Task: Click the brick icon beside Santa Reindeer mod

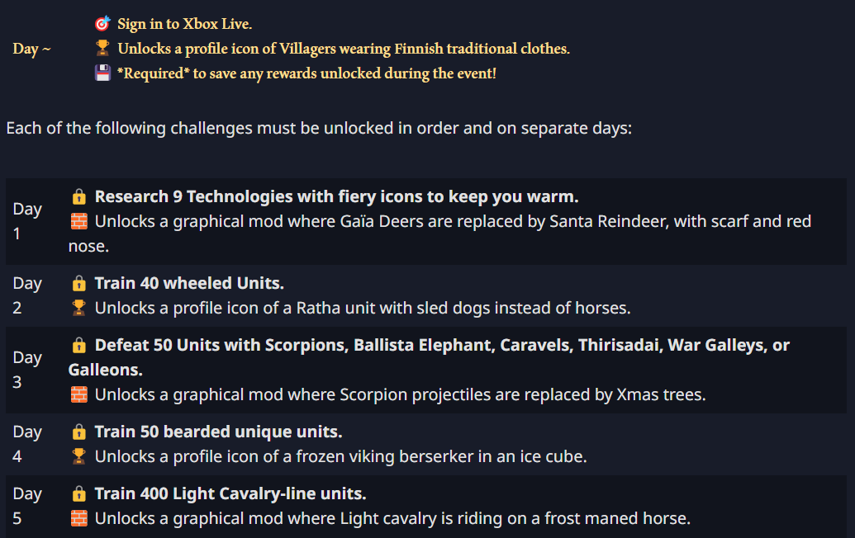Action: point(79,222)
